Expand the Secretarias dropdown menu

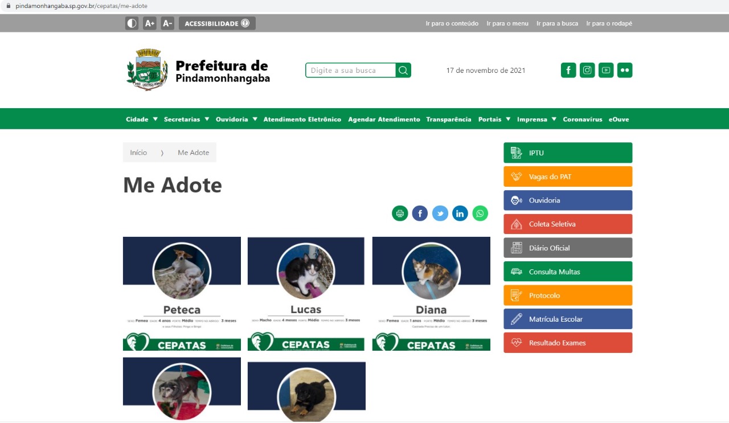tap(187, 120)
